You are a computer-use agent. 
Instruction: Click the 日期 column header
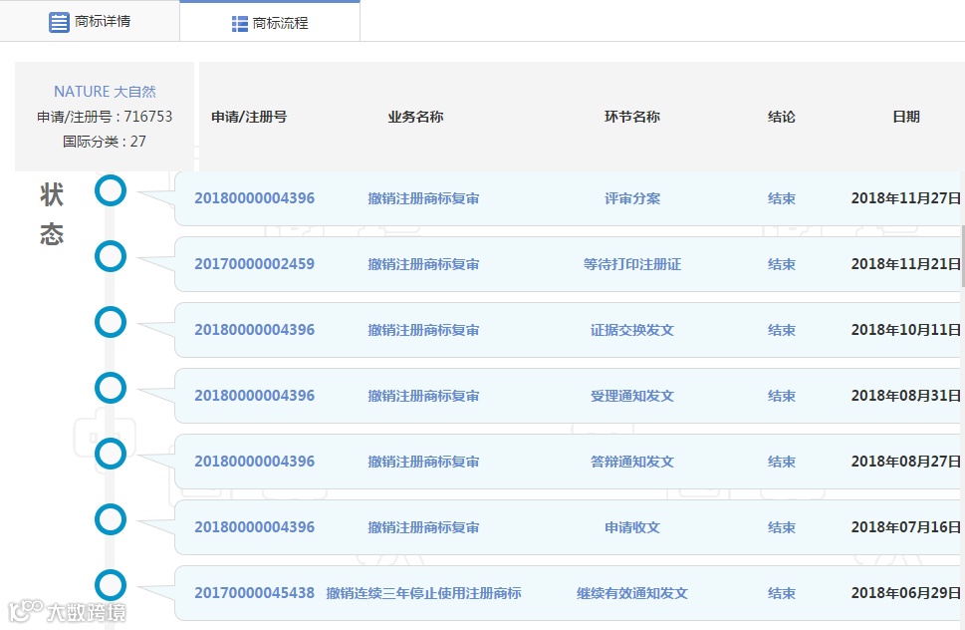click(x=906, y=117)
